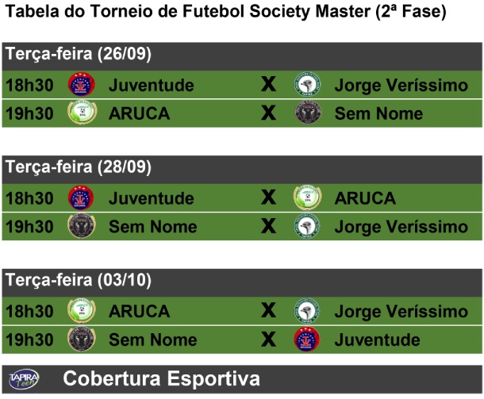Click Jorge Veríssimo ostrich logo on 26/09
Screen dimensions: 484x399
(307, 84)
